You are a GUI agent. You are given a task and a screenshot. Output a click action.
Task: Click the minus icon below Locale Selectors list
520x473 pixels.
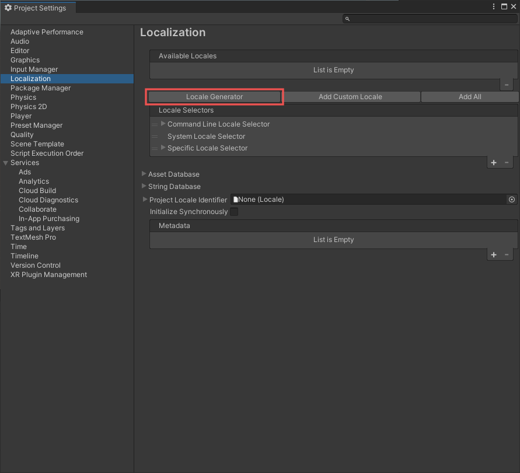pos(506,163)
